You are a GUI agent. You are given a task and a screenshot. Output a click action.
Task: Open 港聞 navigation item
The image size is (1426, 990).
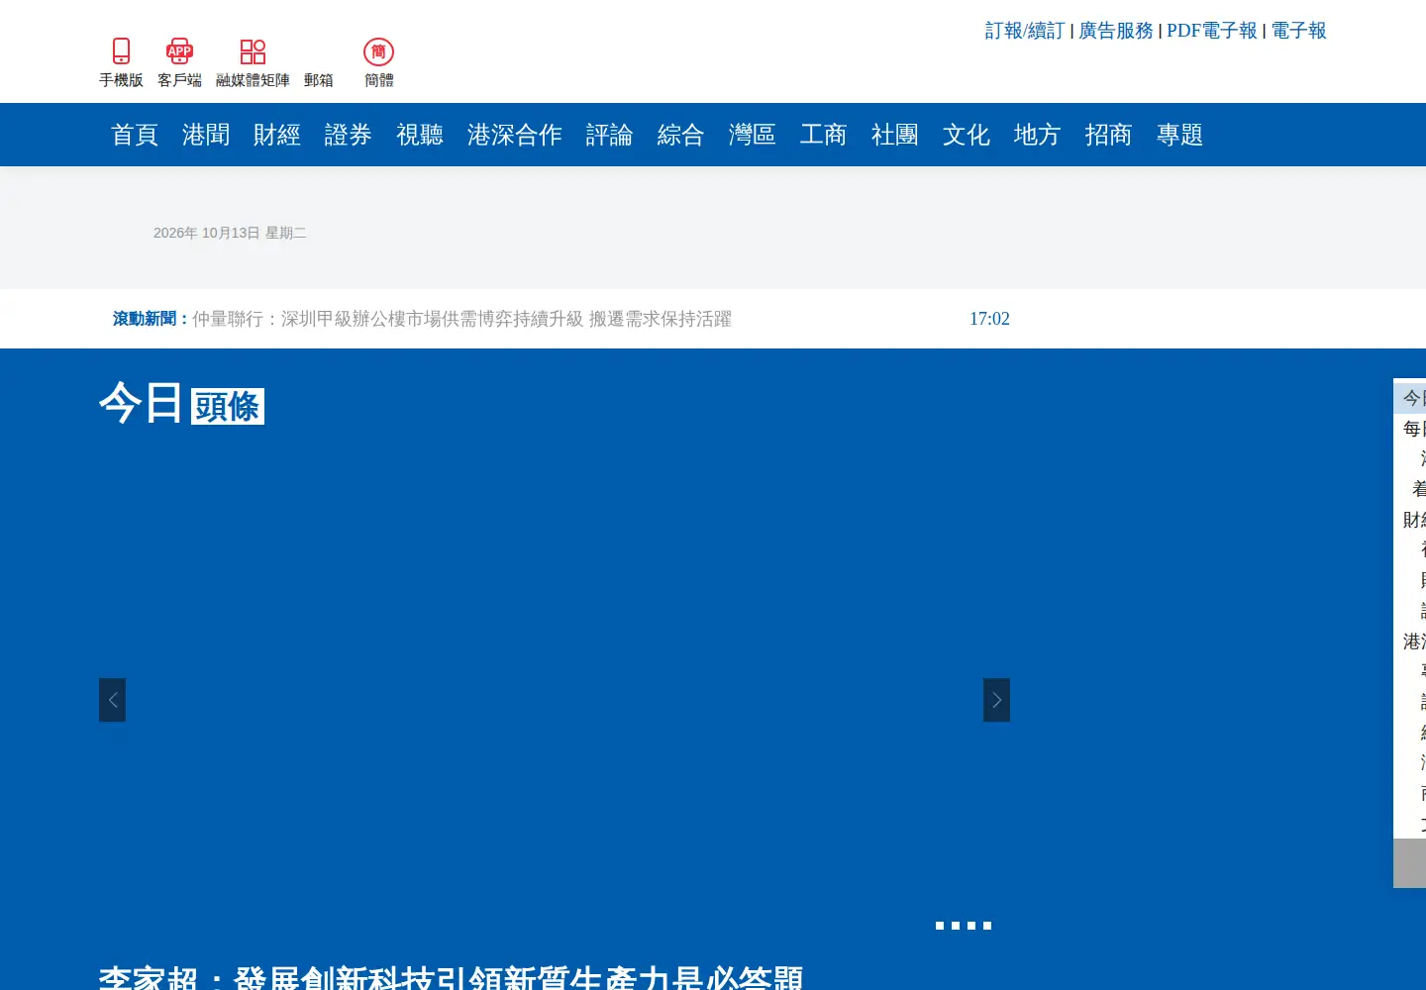206,135
